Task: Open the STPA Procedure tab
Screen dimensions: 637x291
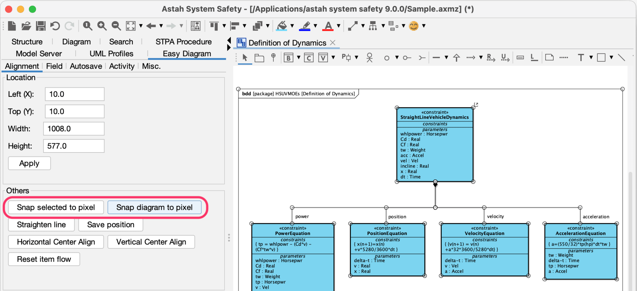Action: point(184,41)
